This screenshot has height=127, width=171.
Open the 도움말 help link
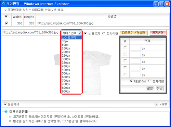(163, 104)
